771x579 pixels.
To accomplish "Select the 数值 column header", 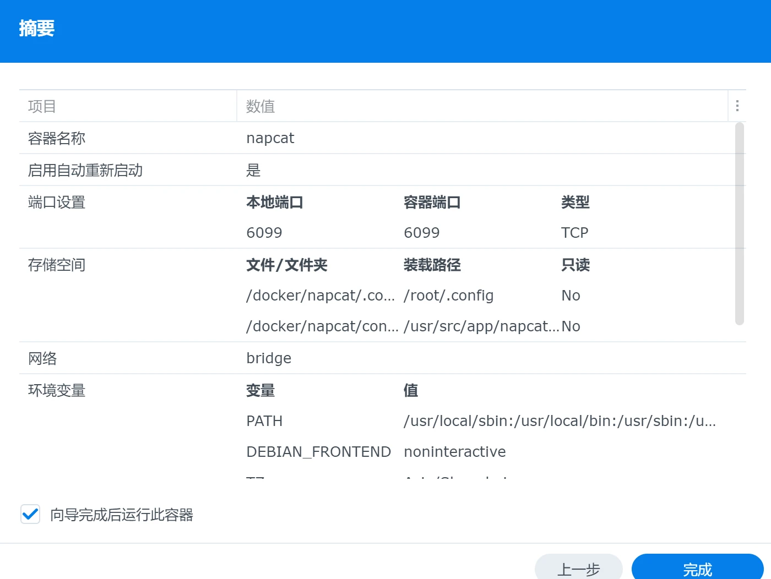I will click(x=260, y=106).
